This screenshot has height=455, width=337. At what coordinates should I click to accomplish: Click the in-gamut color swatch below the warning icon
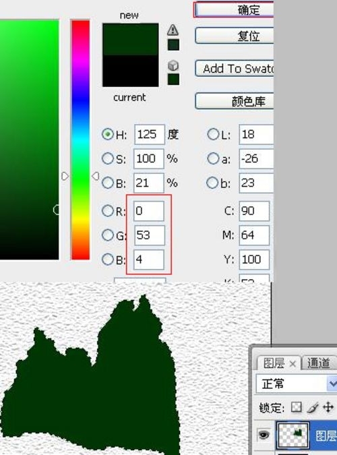[x=174, y=45]
